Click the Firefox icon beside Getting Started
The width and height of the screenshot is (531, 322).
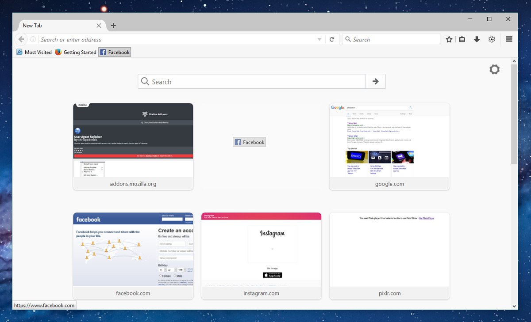click(58, 52)
